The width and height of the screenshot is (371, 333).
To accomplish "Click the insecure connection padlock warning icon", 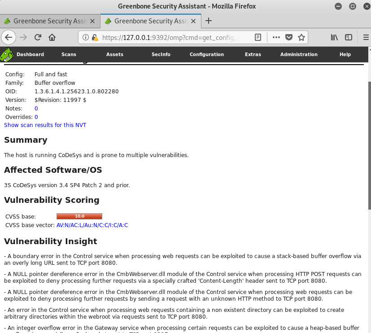I will [95, 37].
